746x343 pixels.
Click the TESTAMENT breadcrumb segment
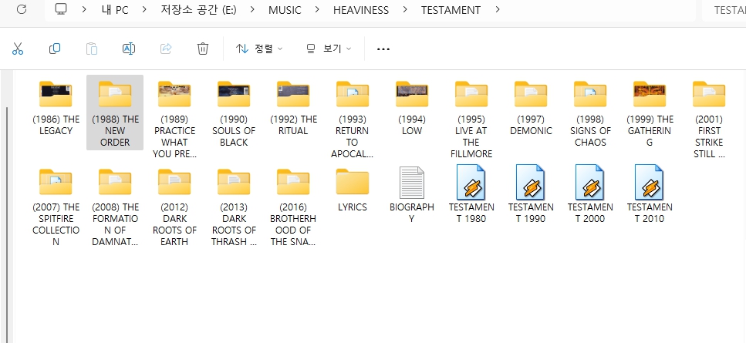click(451, 10)
